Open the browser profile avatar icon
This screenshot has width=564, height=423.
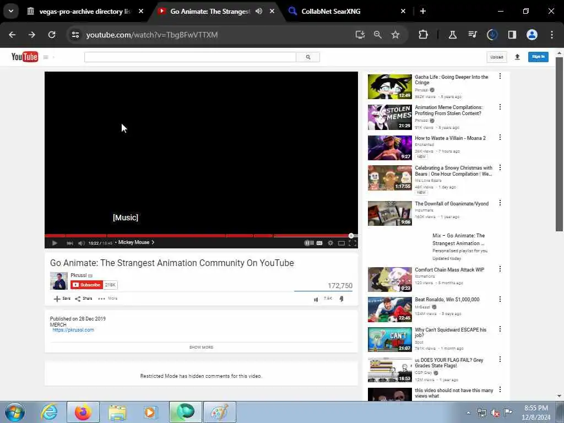pyautogui.click(x=532, y=35)
